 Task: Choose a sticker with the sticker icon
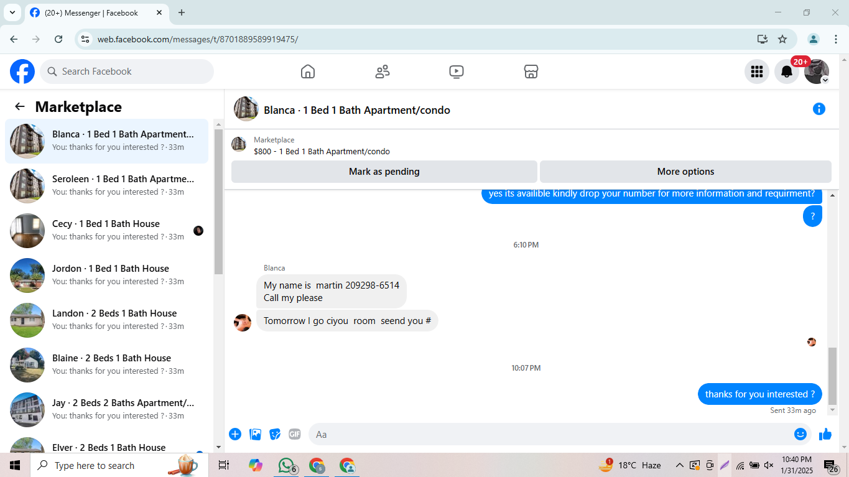[275, 434]
